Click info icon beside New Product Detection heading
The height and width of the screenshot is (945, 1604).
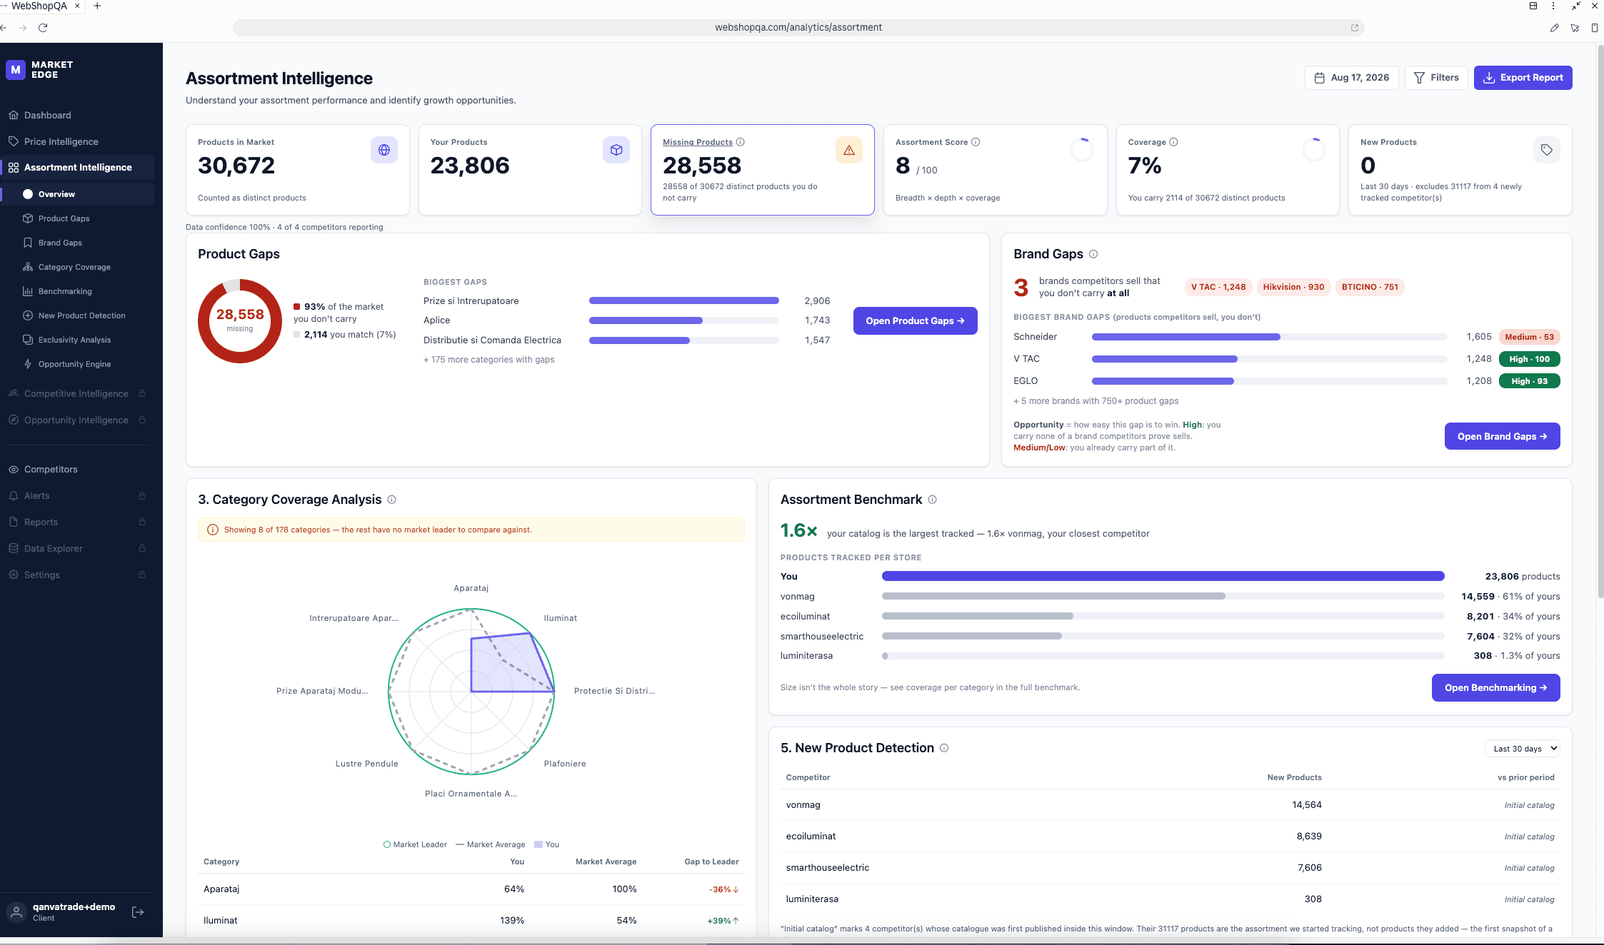(x=944, y=748)
